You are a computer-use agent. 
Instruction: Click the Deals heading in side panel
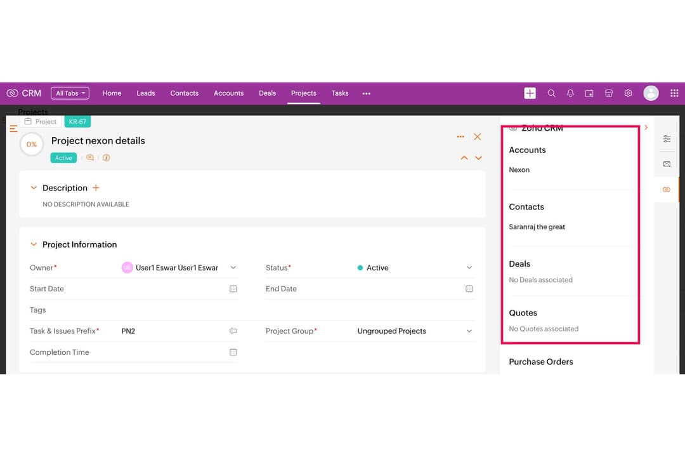(x=519, y=263)
